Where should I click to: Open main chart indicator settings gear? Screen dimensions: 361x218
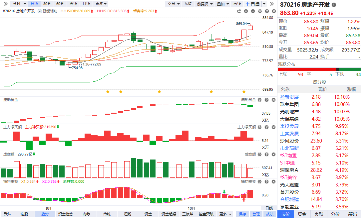tap(259, 11)
